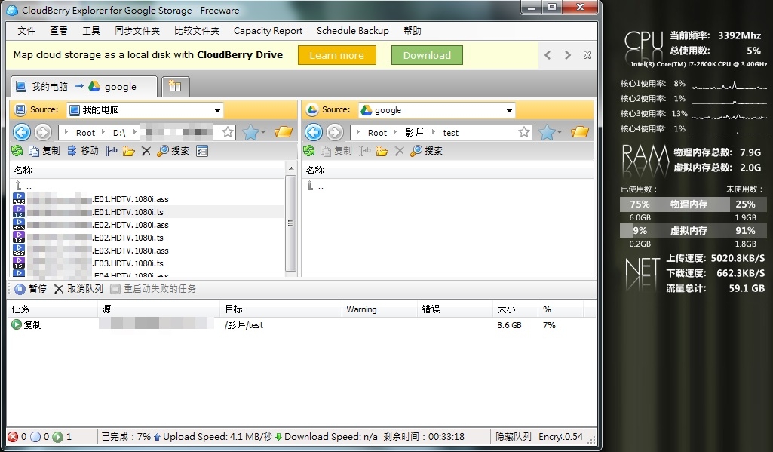This screenshot has width=773, height=452.
Task: Select the 我的电脑 → google tab
Action: pyautogui.click(x=83, y=86)
